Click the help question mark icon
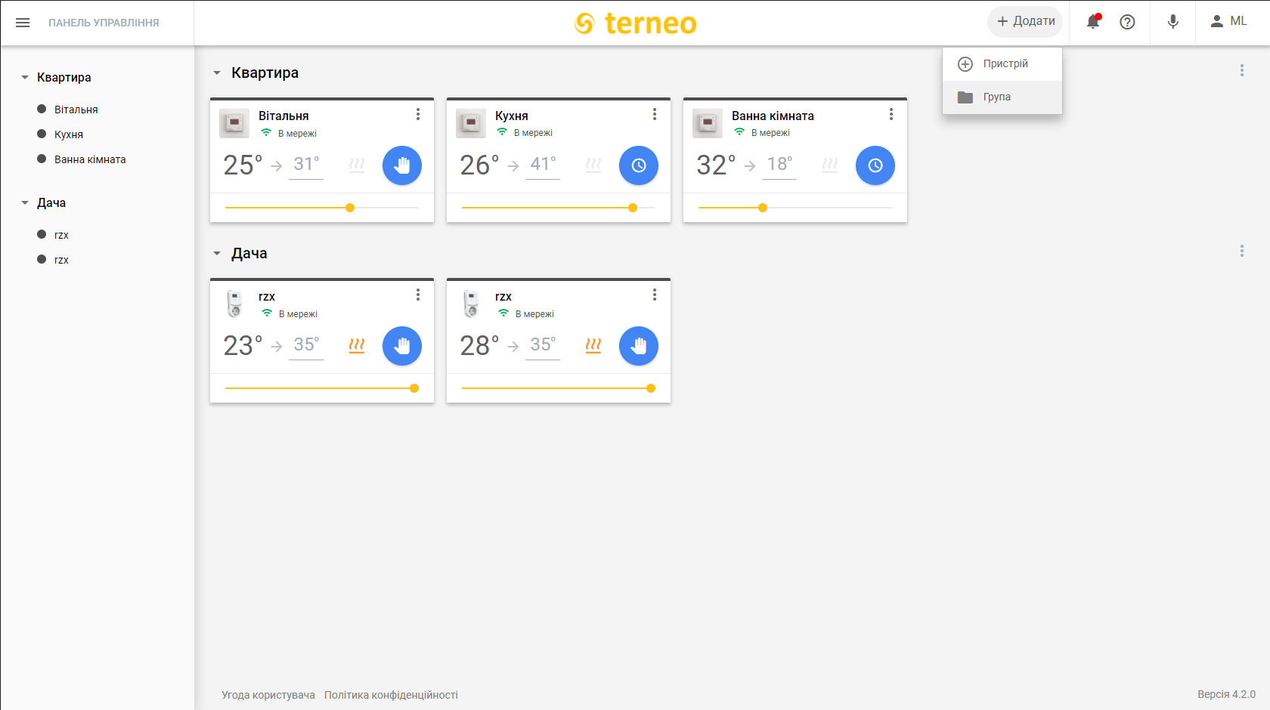This screenshot has width=1270, height=710. tap(1127, 22)
